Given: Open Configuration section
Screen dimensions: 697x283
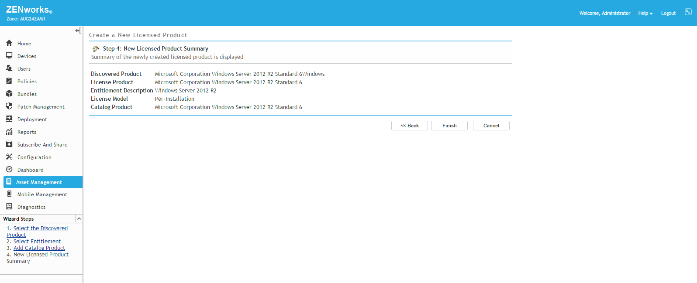Looking at the screenshot, I should pyautogui.click(x=35, y=157).
